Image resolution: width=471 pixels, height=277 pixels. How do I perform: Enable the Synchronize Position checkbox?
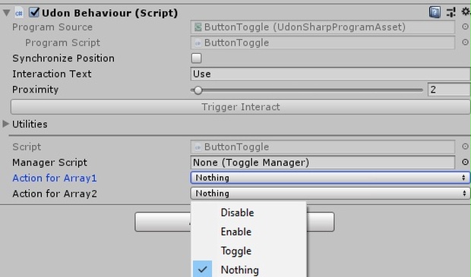point(197,58)
